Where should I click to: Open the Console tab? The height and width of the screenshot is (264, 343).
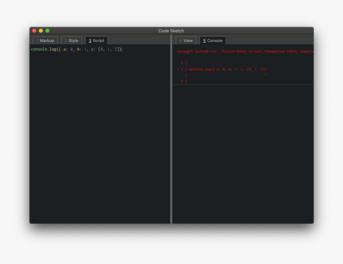click(213, 40)
